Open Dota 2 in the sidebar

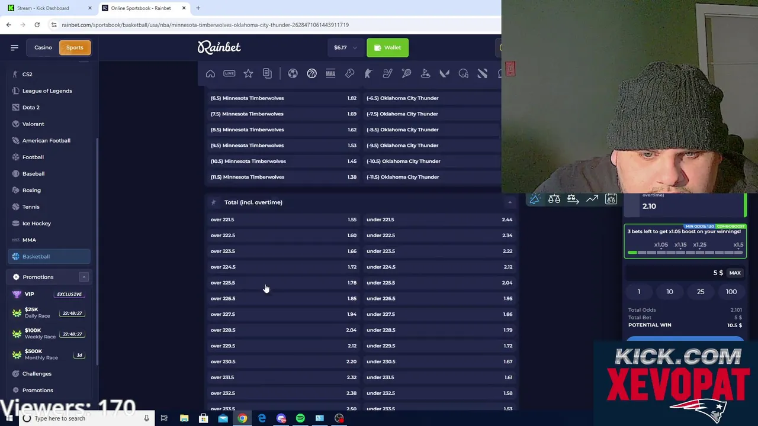tap(49, 107)
